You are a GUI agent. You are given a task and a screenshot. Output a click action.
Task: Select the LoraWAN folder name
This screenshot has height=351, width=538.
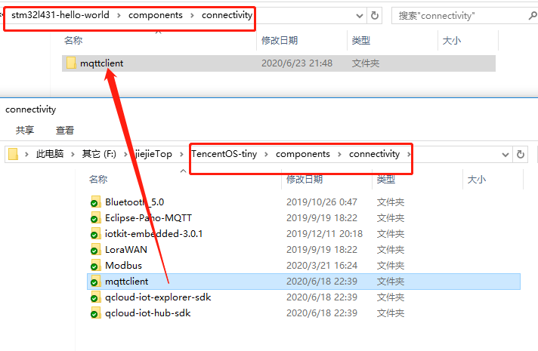[126, 250]
